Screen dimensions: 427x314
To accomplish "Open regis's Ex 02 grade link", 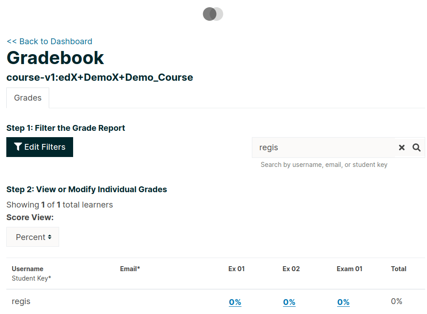I will tap(289, 302).
